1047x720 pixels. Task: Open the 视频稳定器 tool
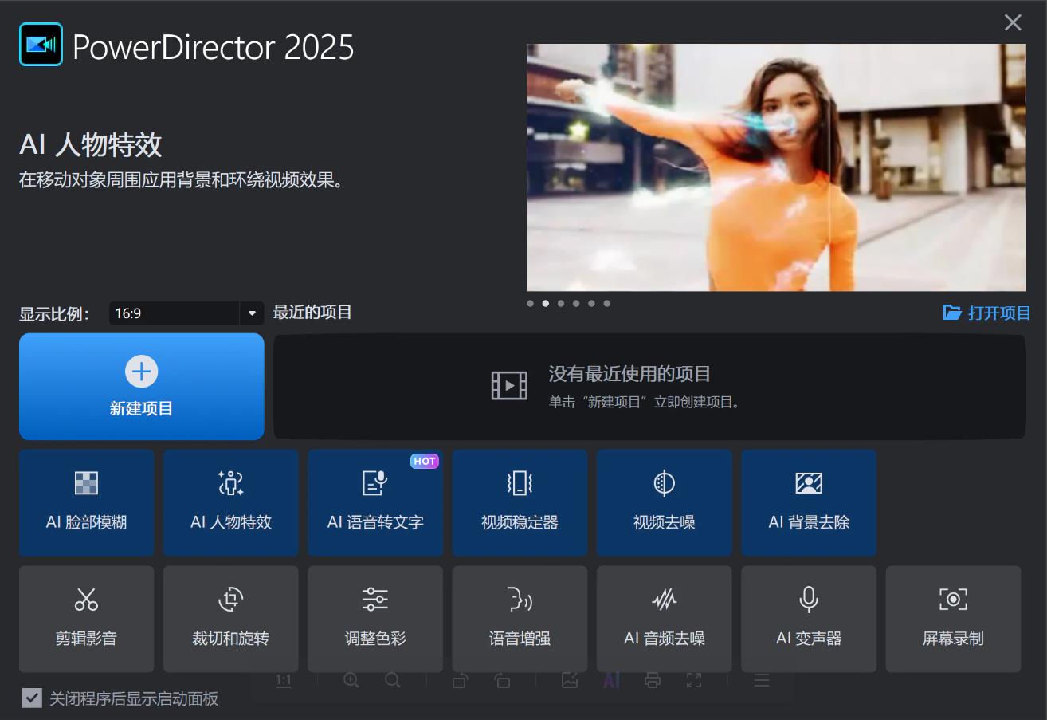(x=520, y=502)
